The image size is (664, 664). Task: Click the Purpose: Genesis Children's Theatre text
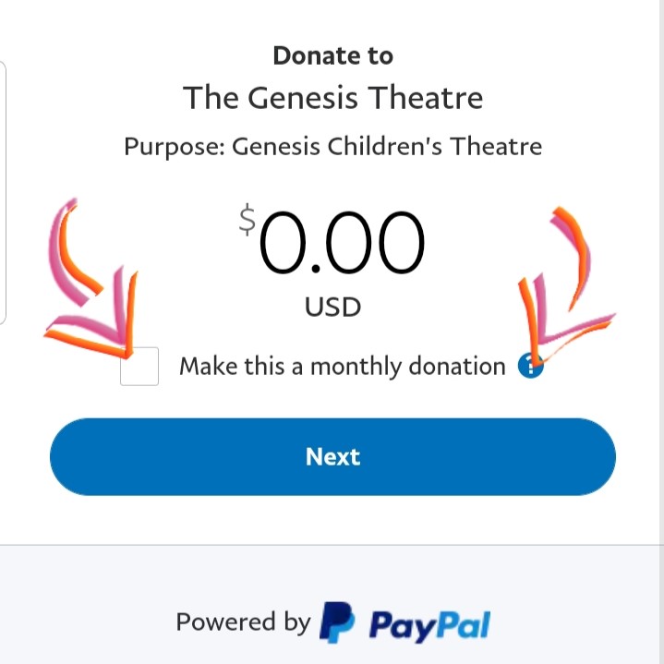click(x=332, y=147)
